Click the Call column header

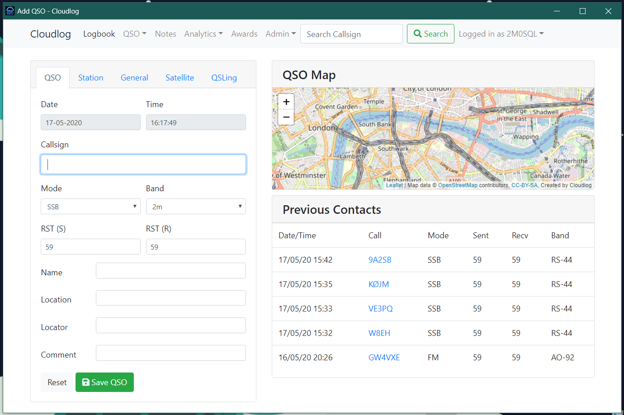(x=375, y=236)
